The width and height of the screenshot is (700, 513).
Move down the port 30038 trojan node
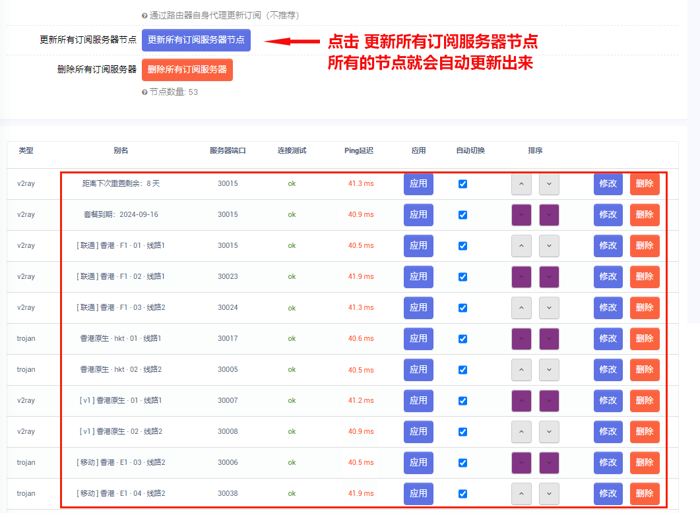pos(549,494)
